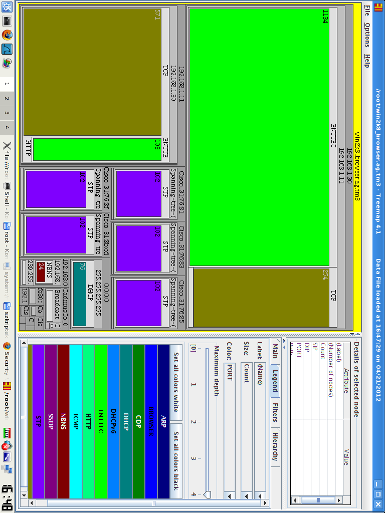The width and height of the screenshot is (385, 513).
Task: Click STP node under Cisco_31:76:81
Action: point(139,194)
